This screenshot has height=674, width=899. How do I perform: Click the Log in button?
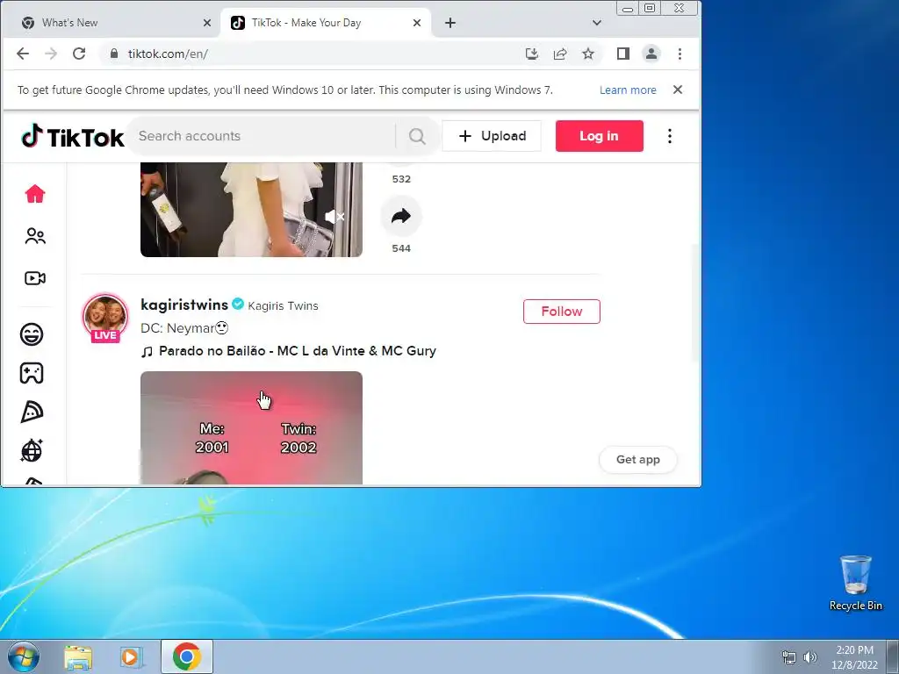coord(599,136)
